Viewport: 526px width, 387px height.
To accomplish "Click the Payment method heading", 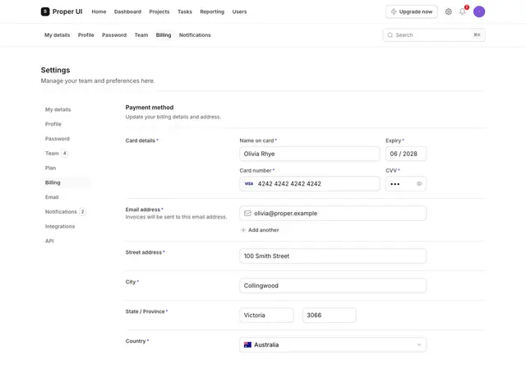I will pos(150,108).
